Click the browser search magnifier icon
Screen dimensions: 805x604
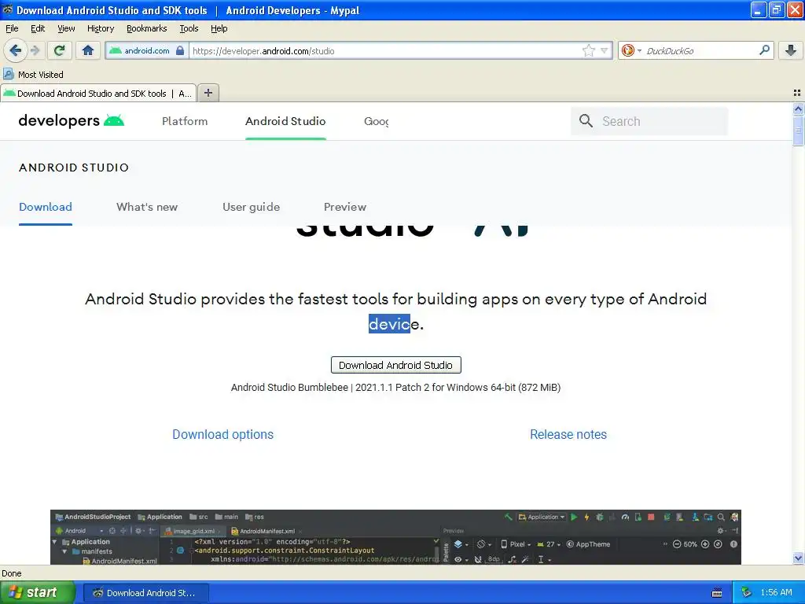point(764,50)
